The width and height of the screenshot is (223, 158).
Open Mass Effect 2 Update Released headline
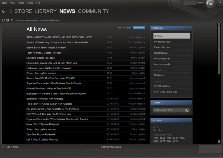(x=43, y=124)
